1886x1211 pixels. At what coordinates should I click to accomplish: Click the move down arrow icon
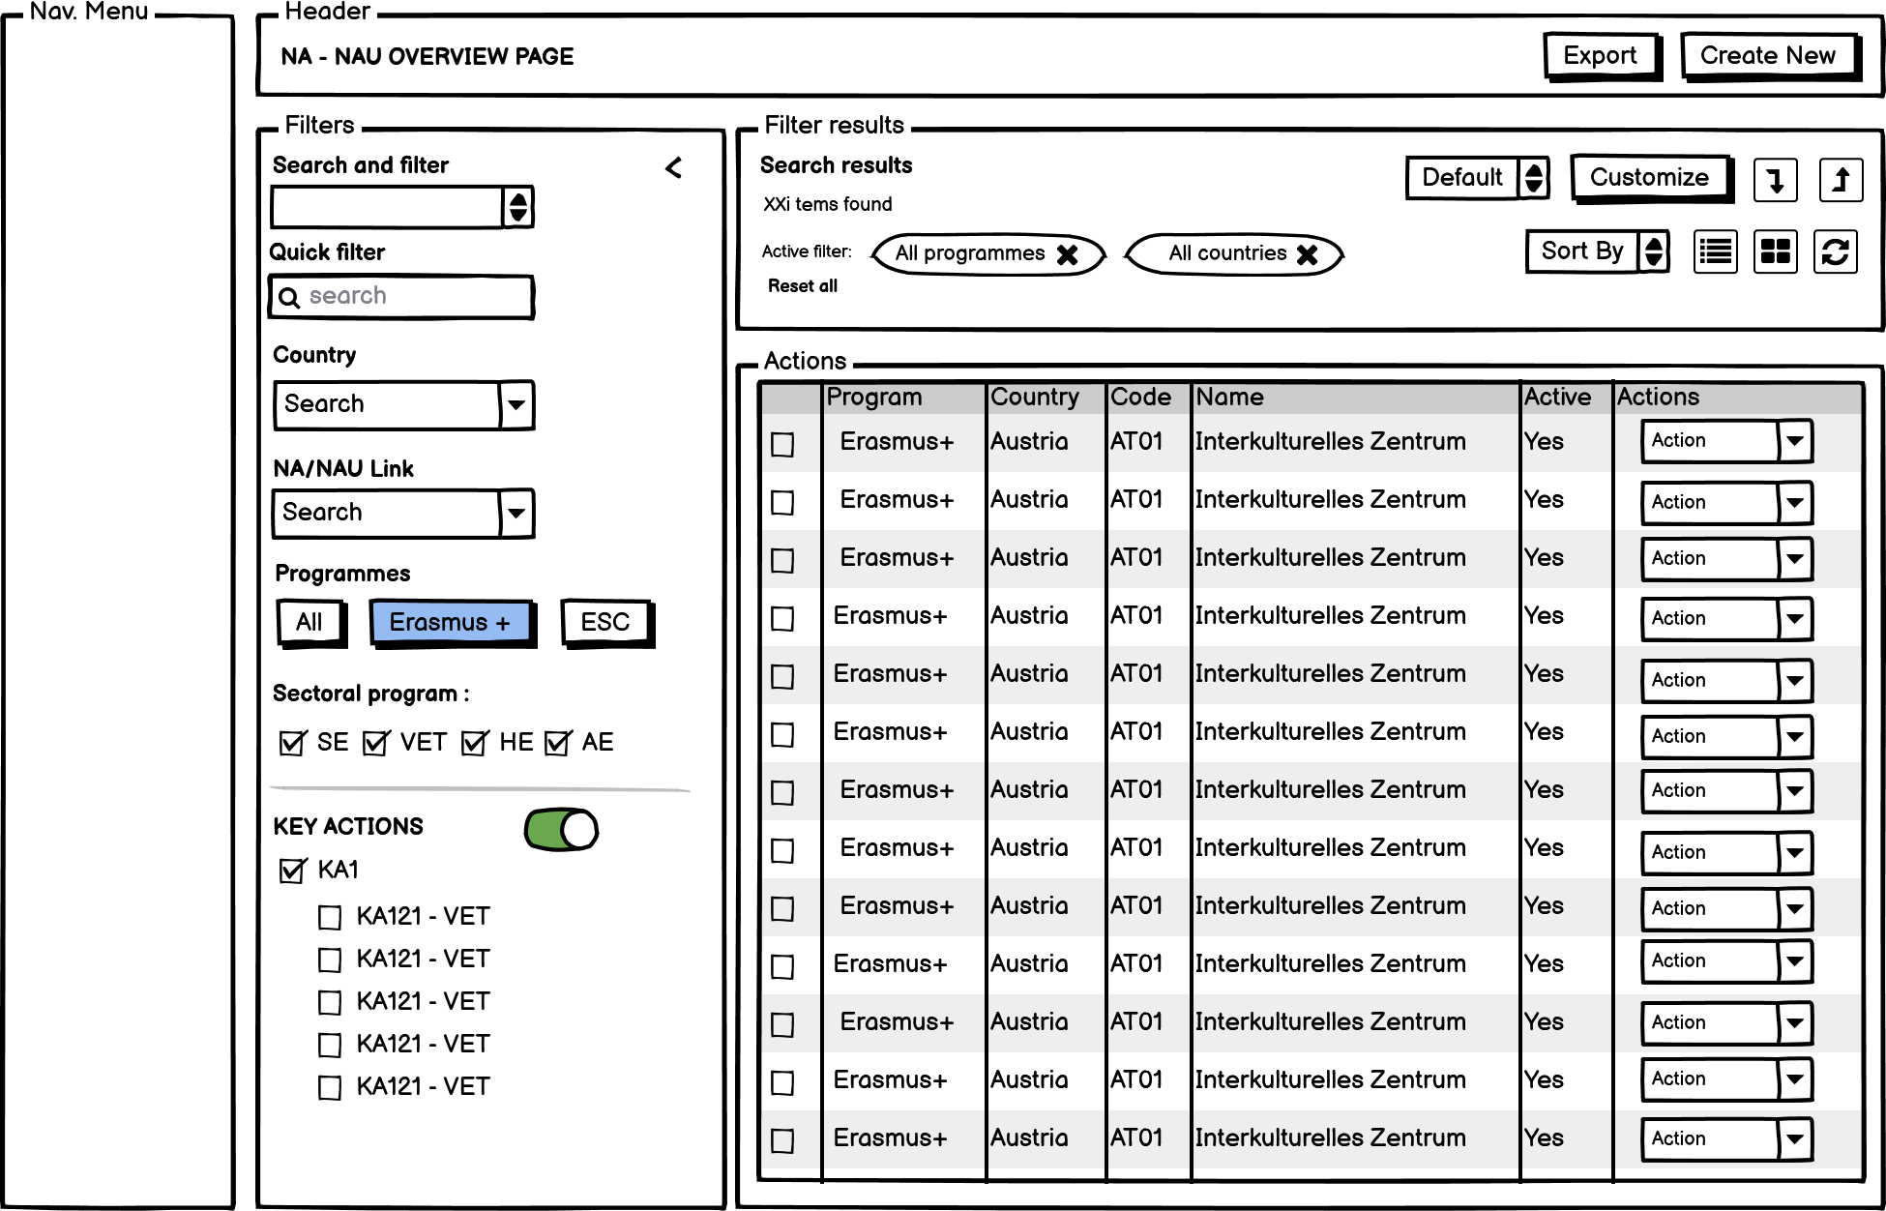(x=1775, y=180)
